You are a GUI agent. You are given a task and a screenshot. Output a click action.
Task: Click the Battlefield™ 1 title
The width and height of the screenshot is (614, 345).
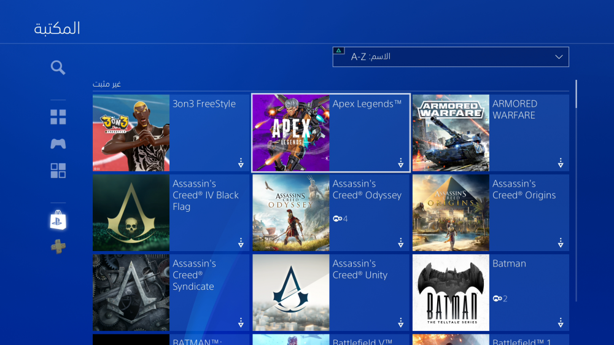click(x=521, y=341)
